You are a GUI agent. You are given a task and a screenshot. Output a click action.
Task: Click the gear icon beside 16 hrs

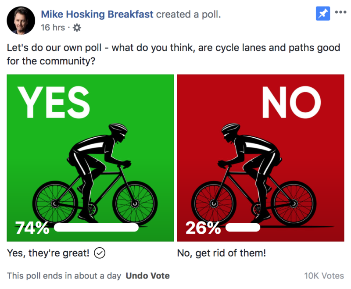click(x=77, y=28)
